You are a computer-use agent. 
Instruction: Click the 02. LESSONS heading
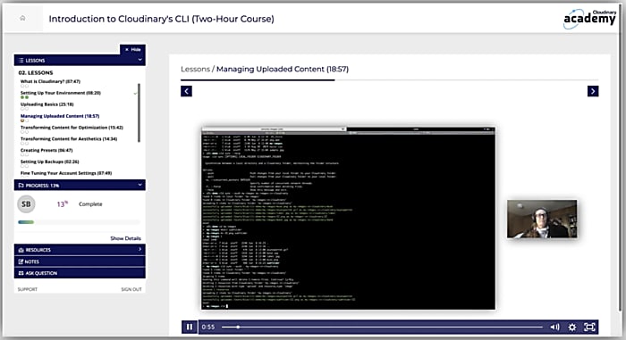coord(36,72)
